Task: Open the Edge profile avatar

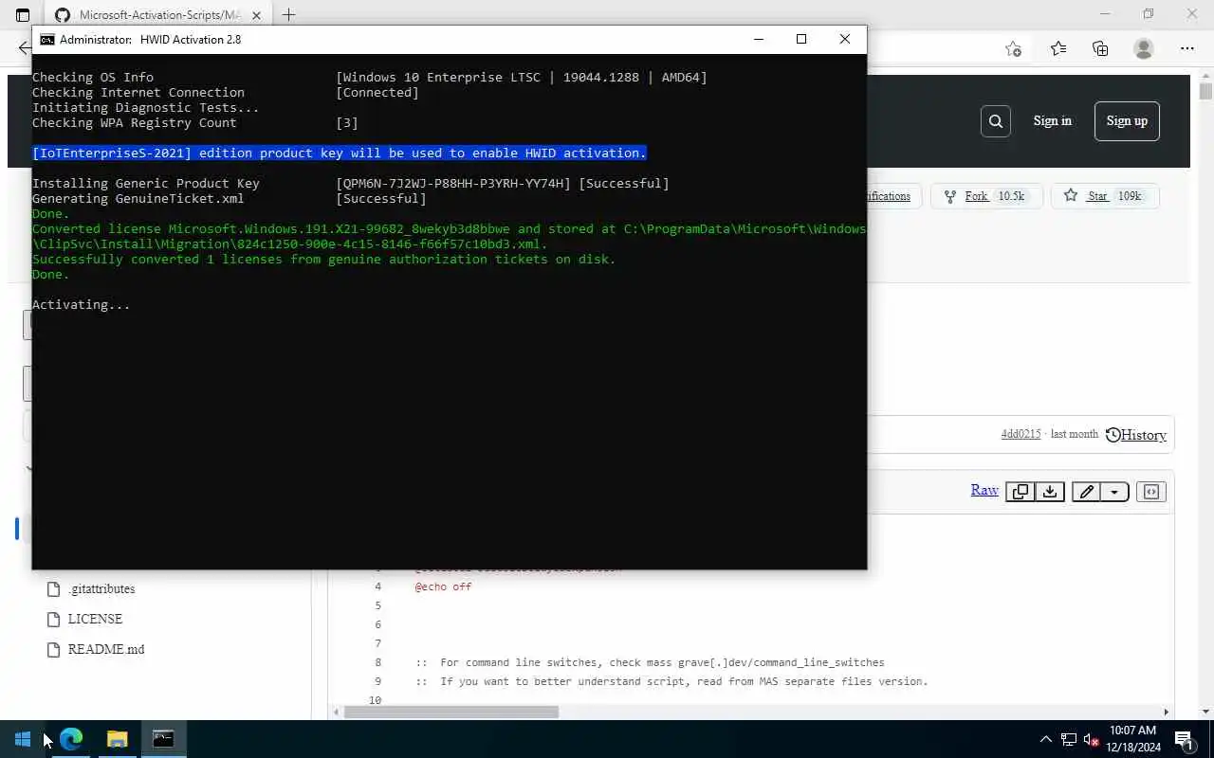Action: tap(1144, 48)
